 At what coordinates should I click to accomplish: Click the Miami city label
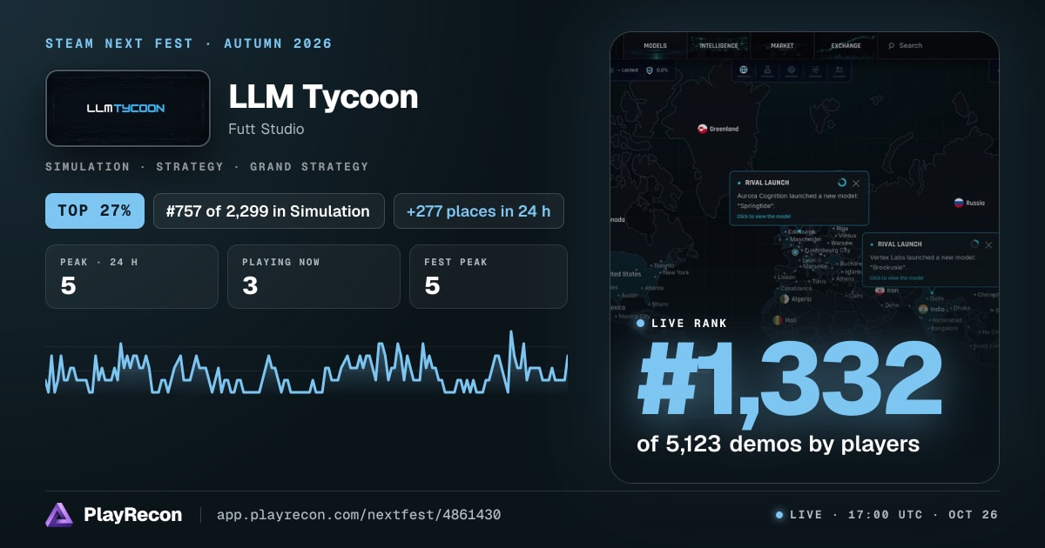tap(659, 304)
